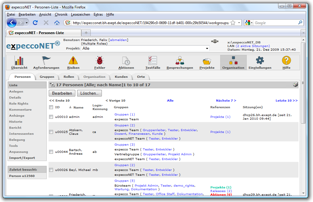Viewport: 313px width, 202px height.
Task: Open the Fehler ladybug icon
Action: pyautogui.click(x=100, y=61)
